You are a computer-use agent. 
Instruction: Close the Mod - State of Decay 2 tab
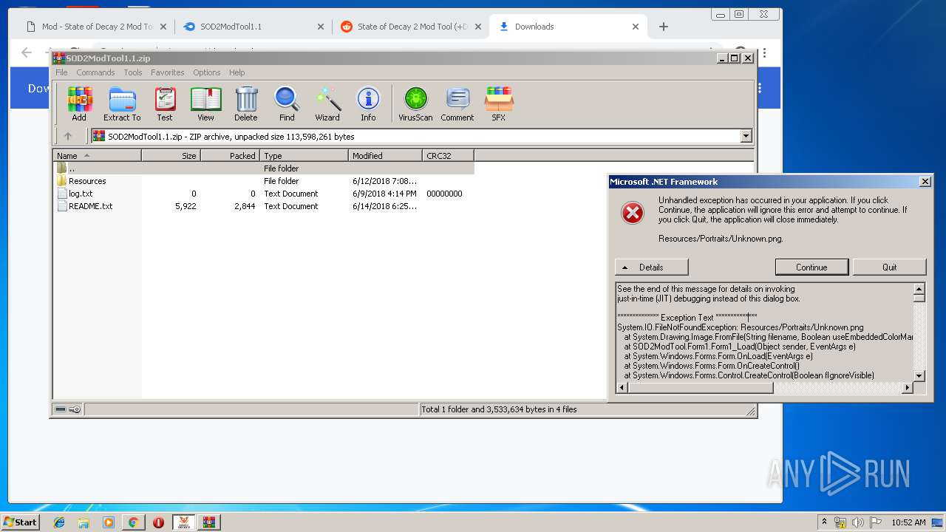pyautogui.click(x=163, y=27)
